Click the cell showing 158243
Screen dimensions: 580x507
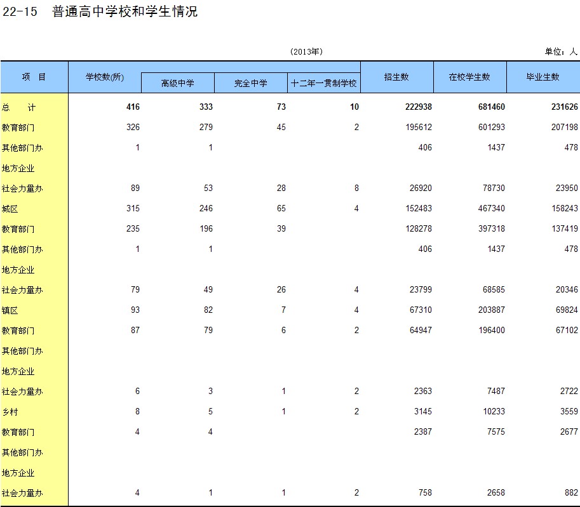[x=565, y=209]
